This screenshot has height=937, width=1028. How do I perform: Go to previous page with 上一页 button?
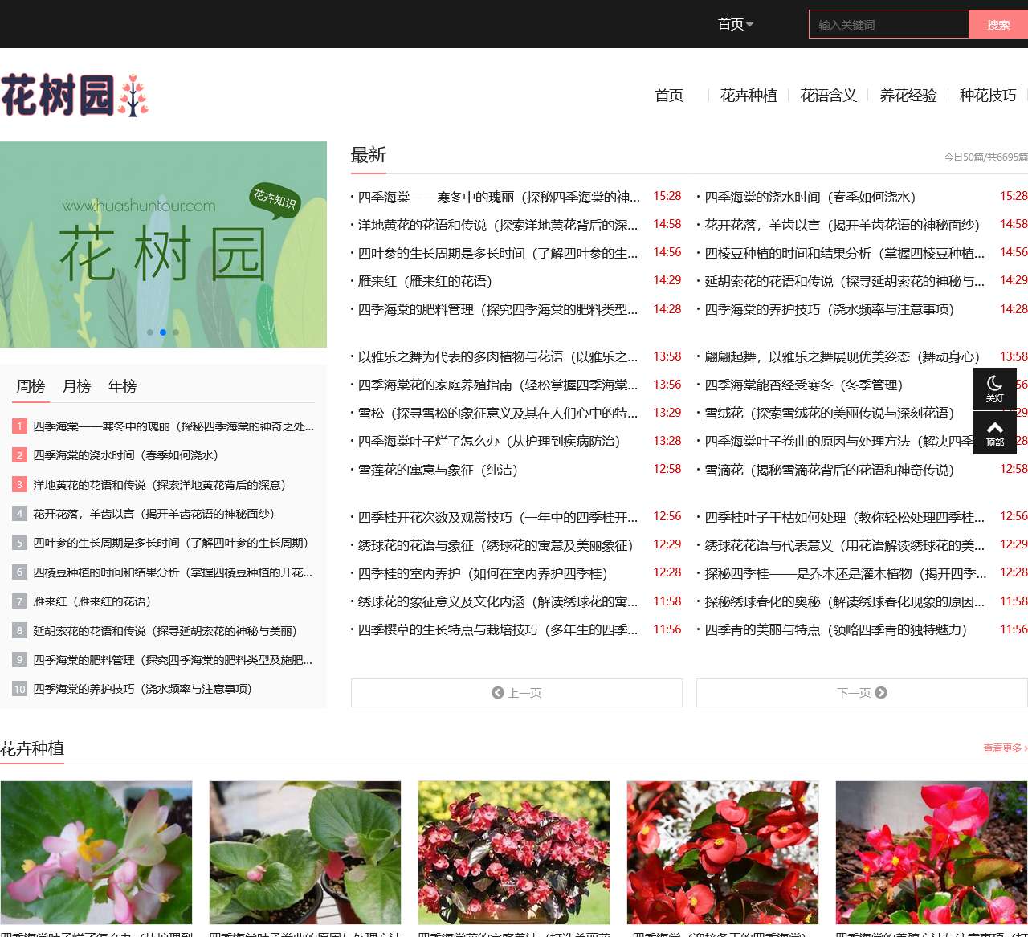[x=516, y=693]
